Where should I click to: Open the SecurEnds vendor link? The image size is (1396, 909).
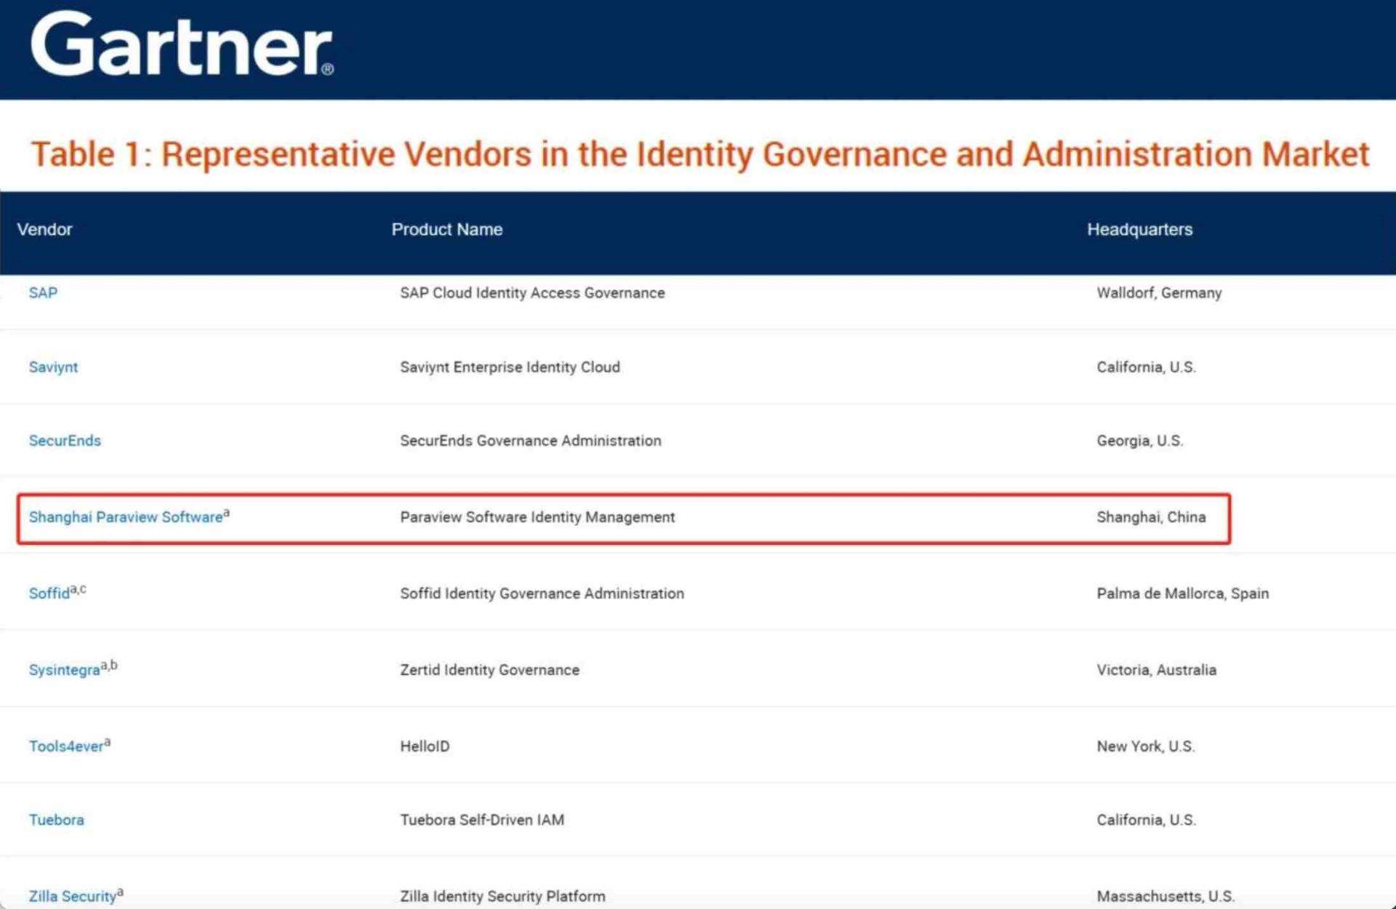(x=65, y=440)
